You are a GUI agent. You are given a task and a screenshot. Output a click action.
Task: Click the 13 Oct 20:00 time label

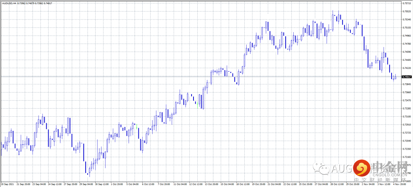pyautogui.click(x=212, y=184)
